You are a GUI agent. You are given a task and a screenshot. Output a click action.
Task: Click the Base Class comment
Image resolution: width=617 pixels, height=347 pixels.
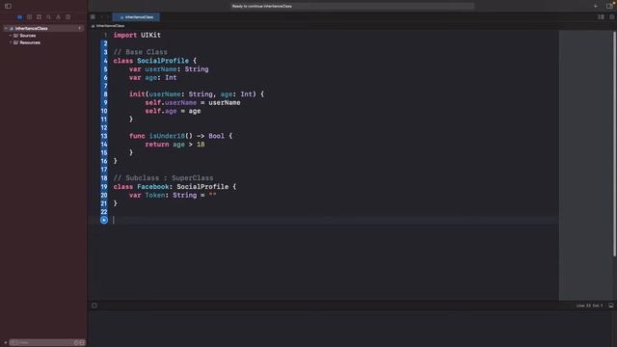pyautogui.click(x=140, y=52)
